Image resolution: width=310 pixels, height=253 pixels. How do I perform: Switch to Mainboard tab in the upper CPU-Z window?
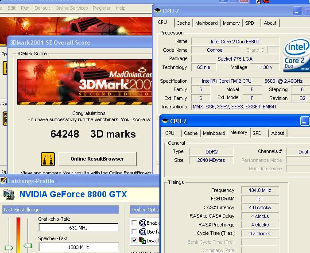[x=206, y=23]
